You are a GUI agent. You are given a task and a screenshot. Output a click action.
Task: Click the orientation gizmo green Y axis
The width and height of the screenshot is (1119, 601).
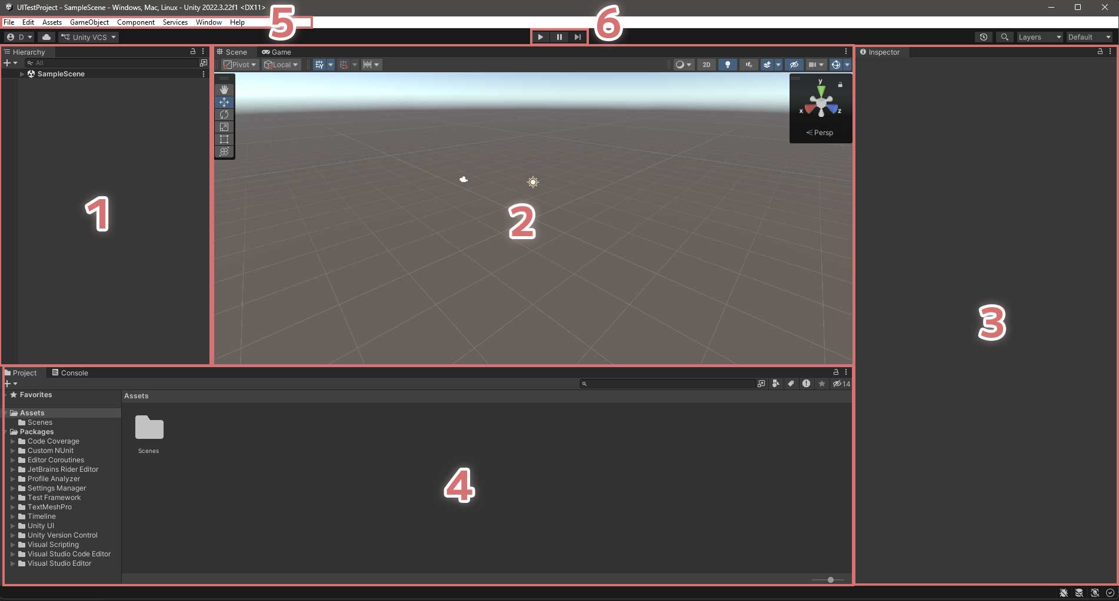(821, 90)
